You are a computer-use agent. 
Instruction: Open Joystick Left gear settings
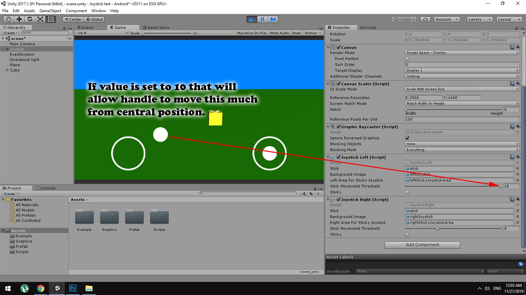click(x=518, y=157)
